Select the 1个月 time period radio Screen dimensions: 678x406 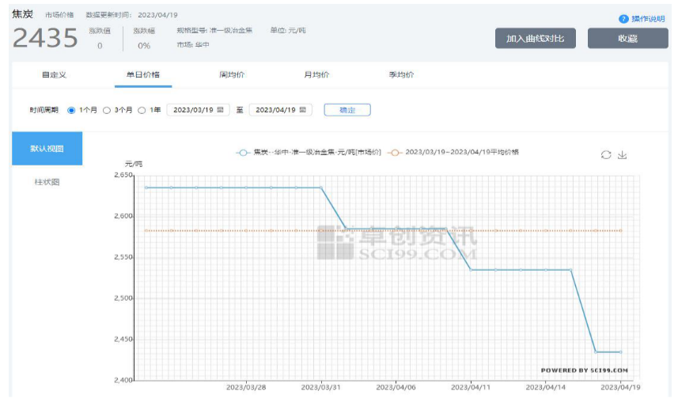coord(72,110)
